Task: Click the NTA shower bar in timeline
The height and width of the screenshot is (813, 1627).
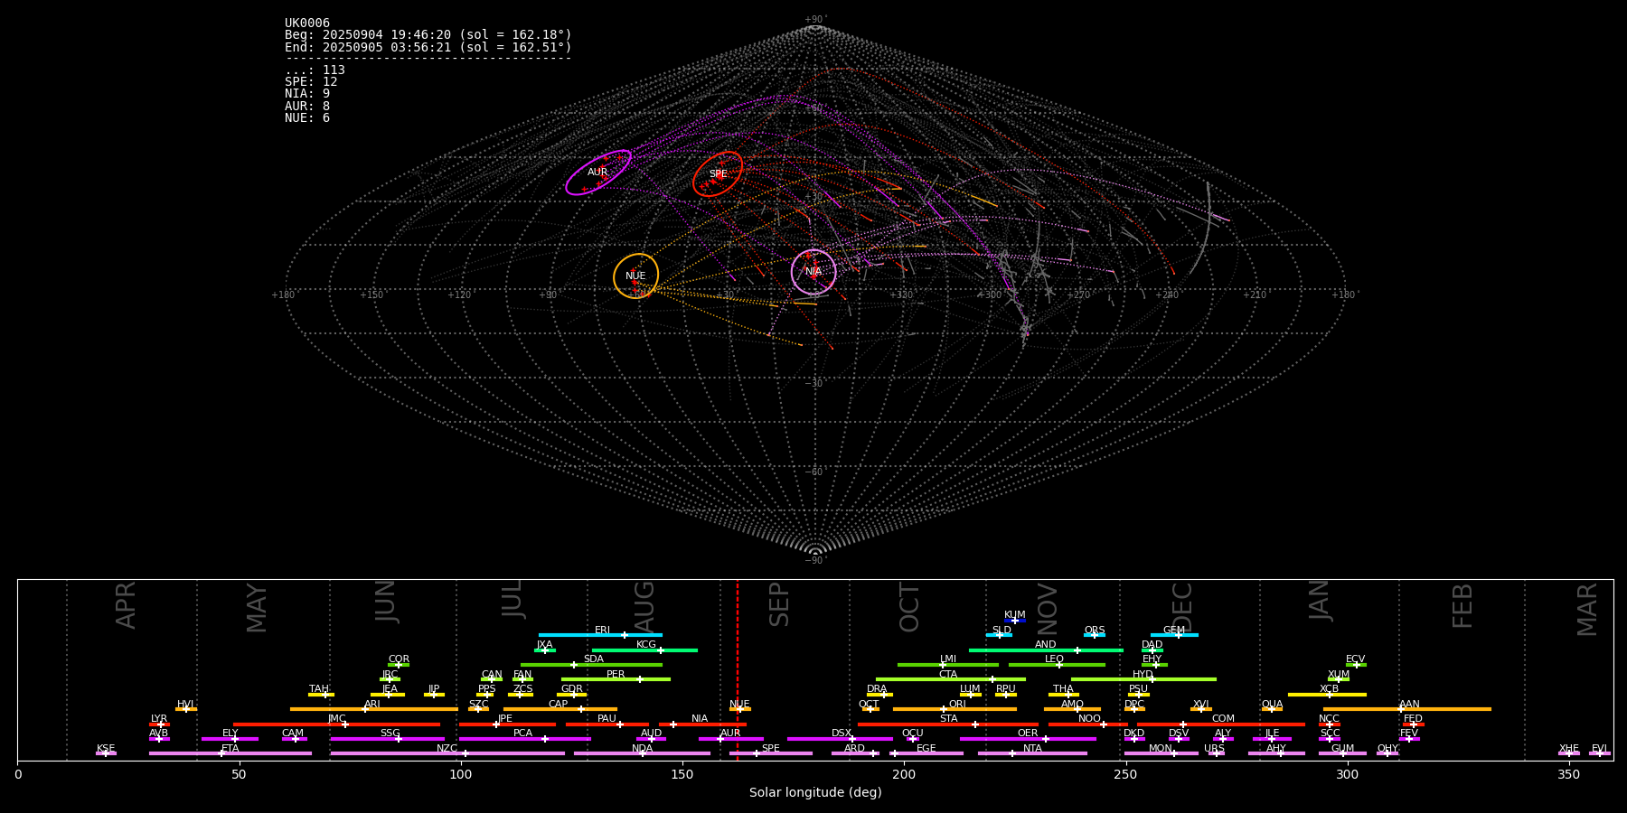Action: 1032,753
